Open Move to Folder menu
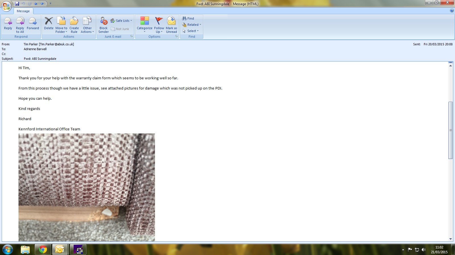Screen dimensions: 455x255 61,25
